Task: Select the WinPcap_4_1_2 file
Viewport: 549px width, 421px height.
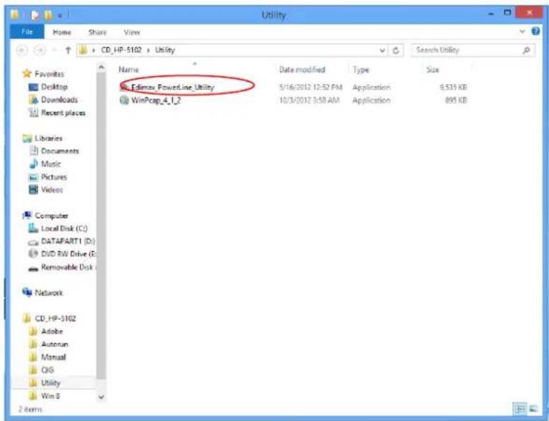Action: (x=156, y=100)
